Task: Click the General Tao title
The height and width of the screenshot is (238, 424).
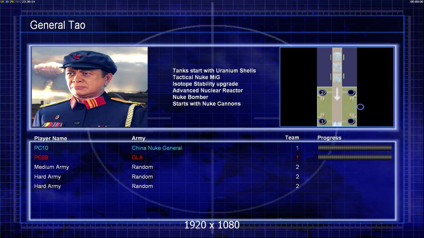Action: click(58, 25)
